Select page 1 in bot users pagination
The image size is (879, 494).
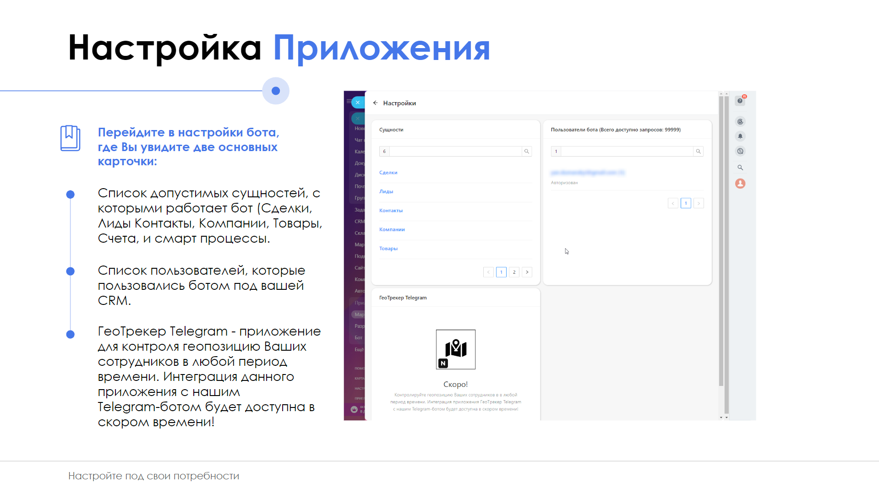(x=686, y=203)
